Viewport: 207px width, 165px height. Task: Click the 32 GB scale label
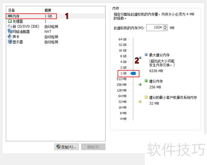123,45
